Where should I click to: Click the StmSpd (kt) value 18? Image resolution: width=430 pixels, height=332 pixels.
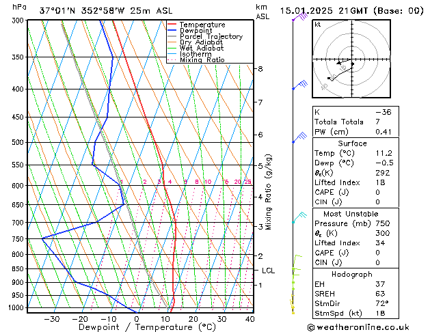(x=380, y=313)
